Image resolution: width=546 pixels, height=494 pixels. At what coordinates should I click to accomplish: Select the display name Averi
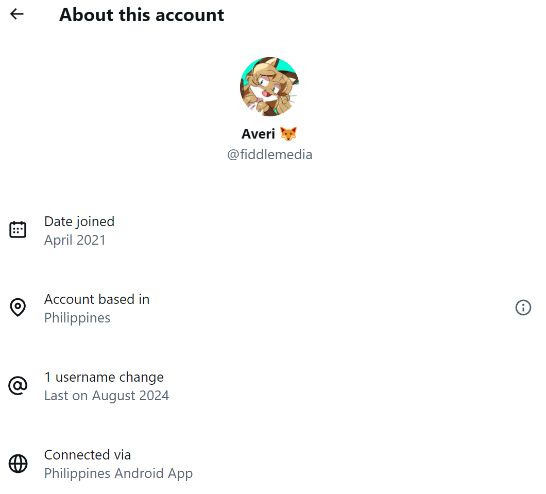258,134
